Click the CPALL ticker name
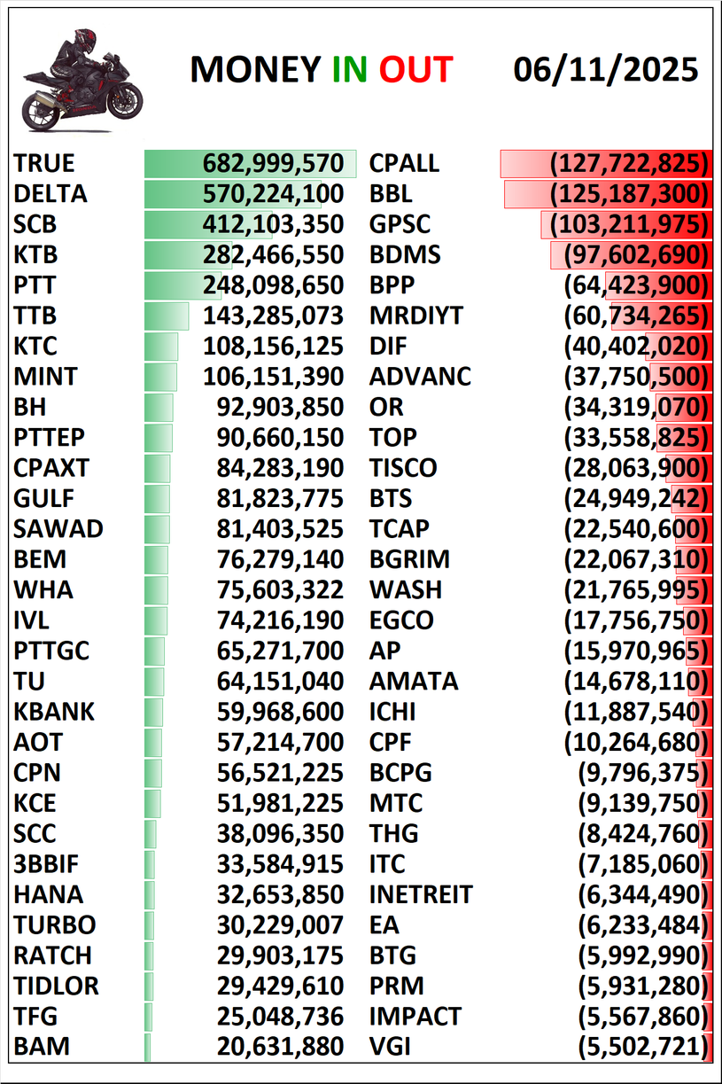Image resolution: width=722 pixels, height=1084 pixels. coord(404,164)
